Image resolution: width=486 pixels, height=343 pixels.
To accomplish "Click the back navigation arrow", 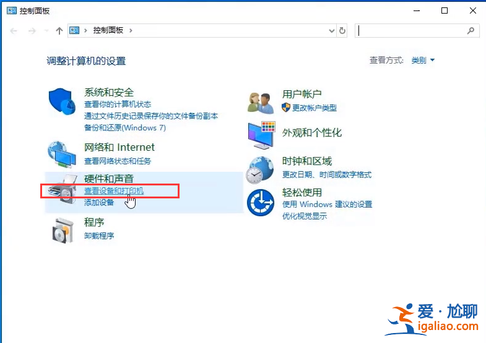I will (14, 31).
